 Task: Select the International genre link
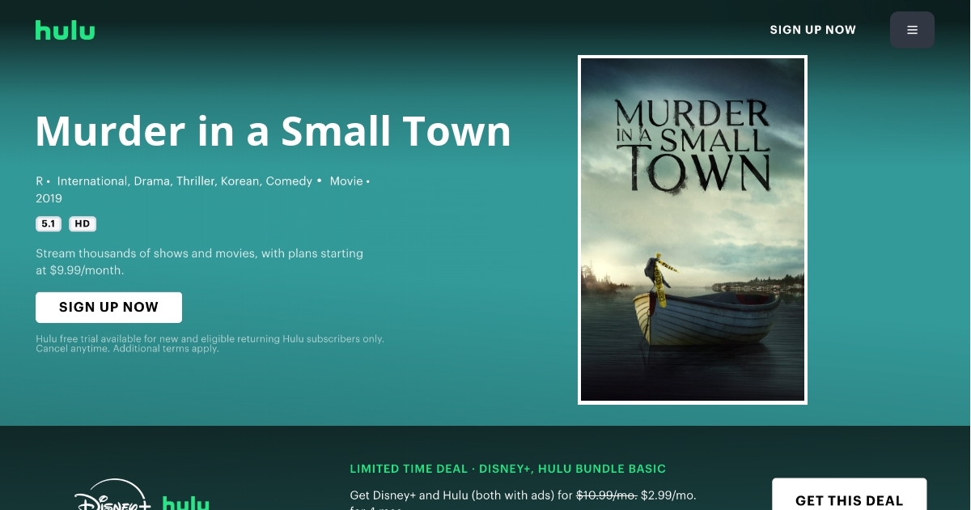(x=92, y=181)
